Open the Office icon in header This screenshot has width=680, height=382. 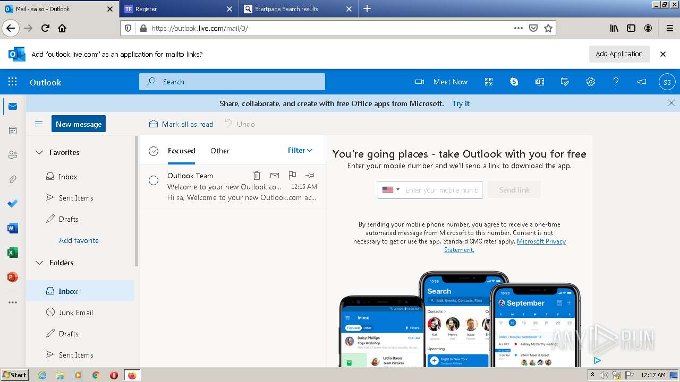pos(540,82)
